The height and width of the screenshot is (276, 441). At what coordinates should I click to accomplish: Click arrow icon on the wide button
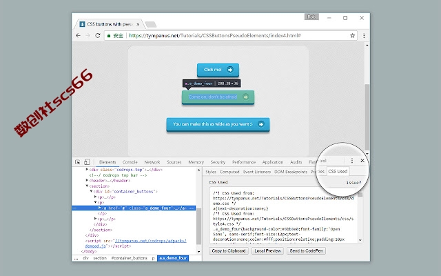click(x=261, y=124)
